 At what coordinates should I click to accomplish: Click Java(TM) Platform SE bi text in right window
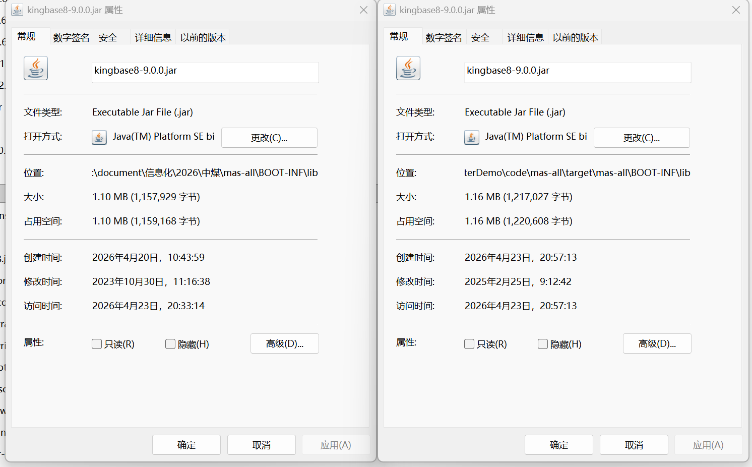point(536,136)
